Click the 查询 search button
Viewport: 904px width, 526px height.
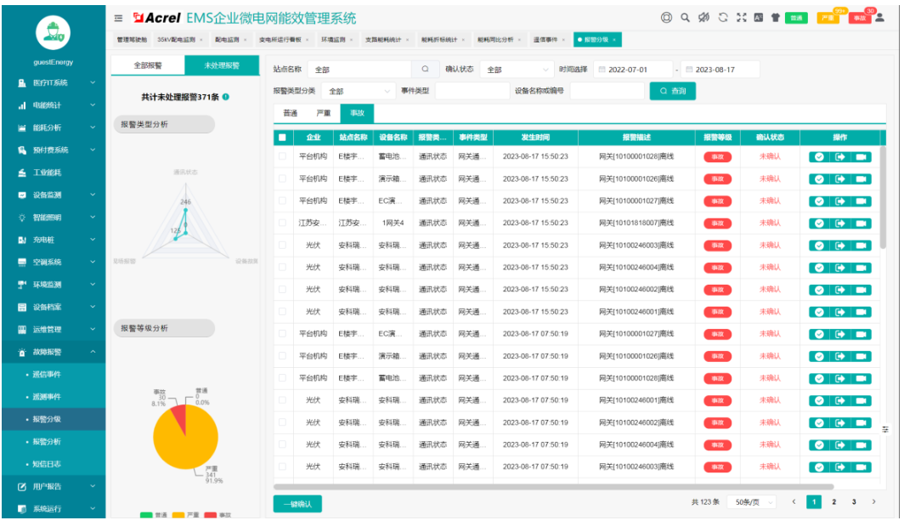tap(672, 91)
